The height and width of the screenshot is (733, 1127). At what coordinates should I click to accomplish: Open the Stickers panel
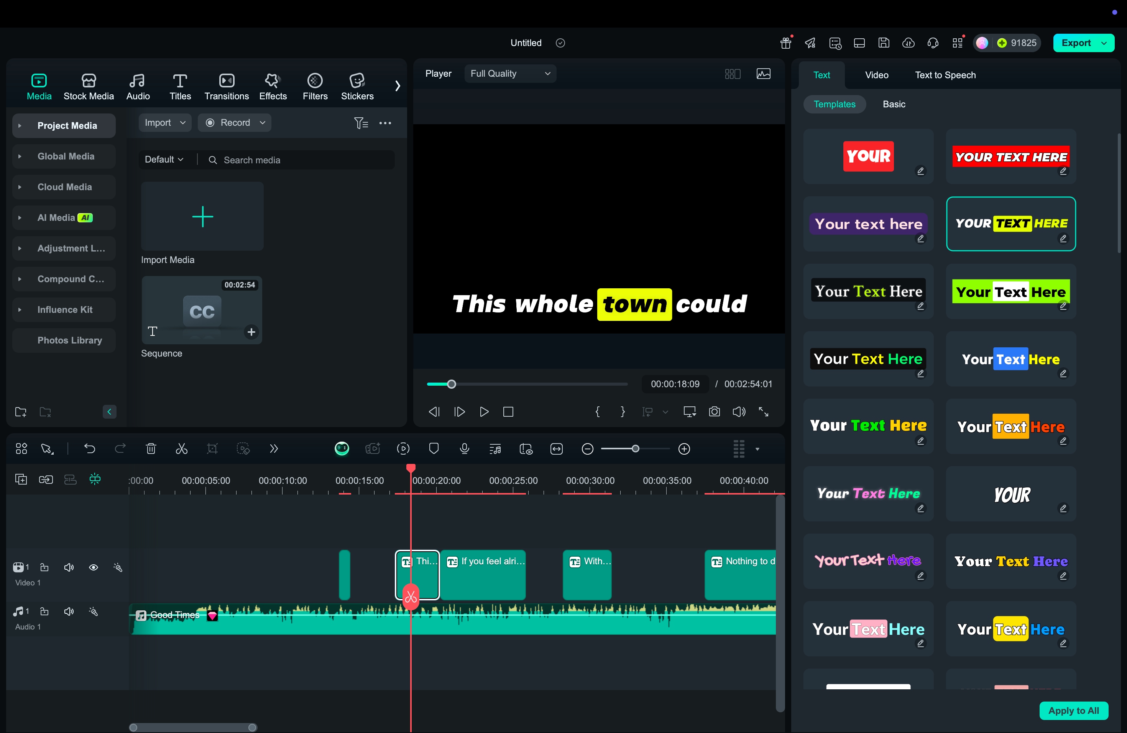pos(357,86)
